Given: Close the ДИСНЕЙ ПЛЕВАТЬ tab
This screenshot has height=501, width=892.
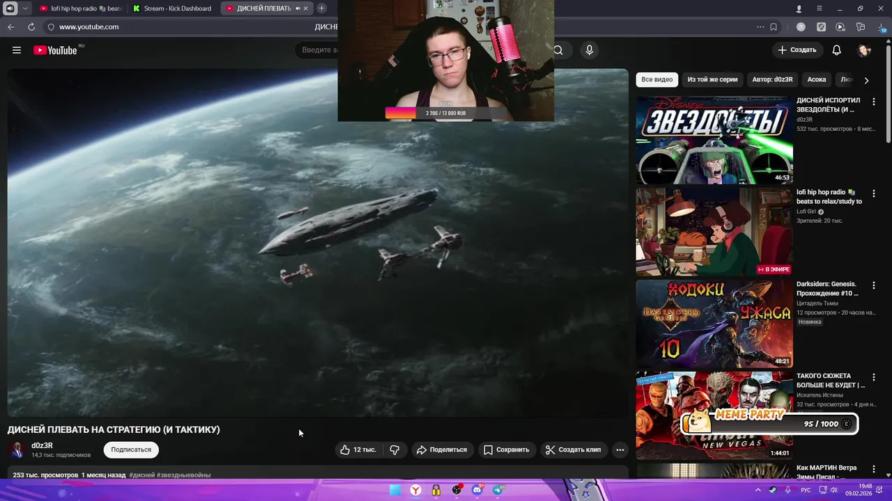Looking at the screenshot, I should click(x=306, y=8).
